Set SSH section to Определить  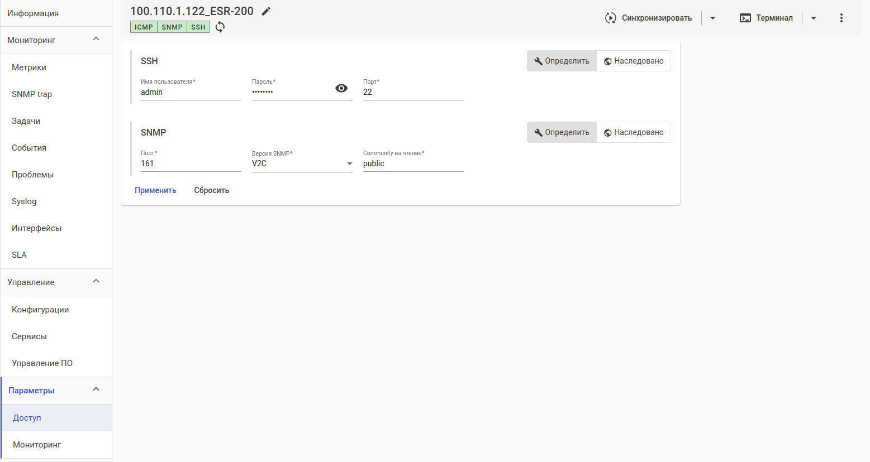(562, 61)
